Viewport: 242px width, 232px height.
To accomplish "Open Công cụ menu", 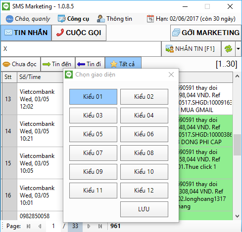I will [x=73, y=19].
